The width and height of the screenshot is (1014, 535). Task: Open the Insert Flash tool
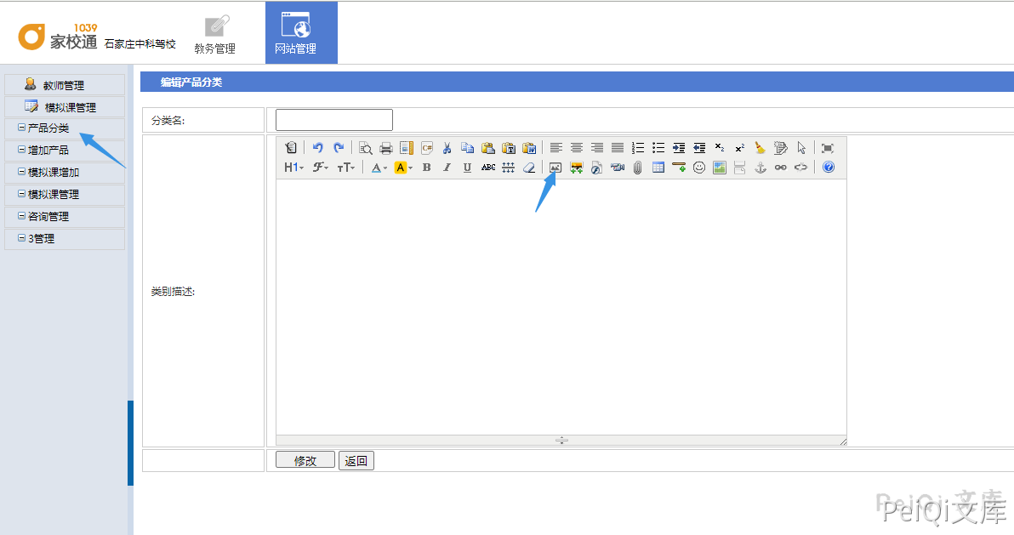point(597,168)
